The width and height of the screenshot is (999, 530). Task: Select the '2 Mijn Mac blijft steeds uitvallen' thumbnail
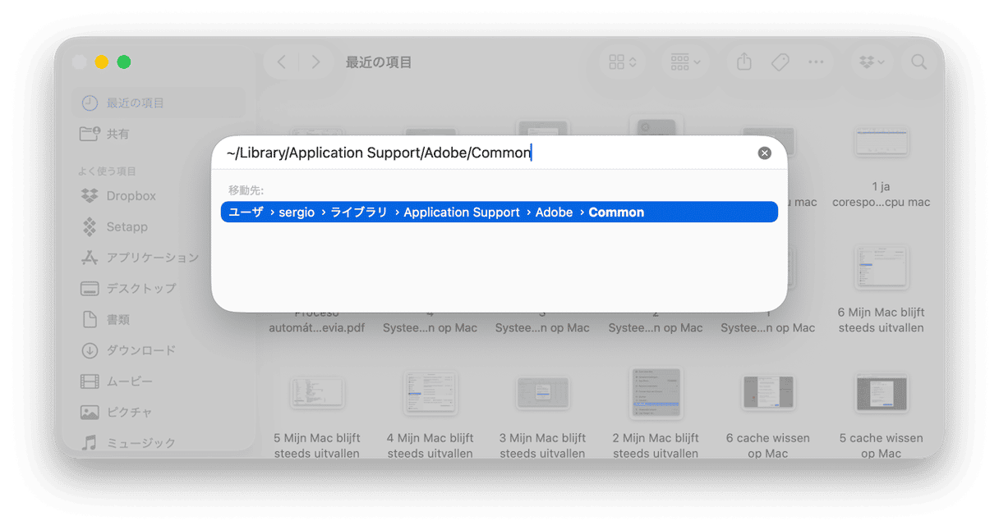[655, 392]
